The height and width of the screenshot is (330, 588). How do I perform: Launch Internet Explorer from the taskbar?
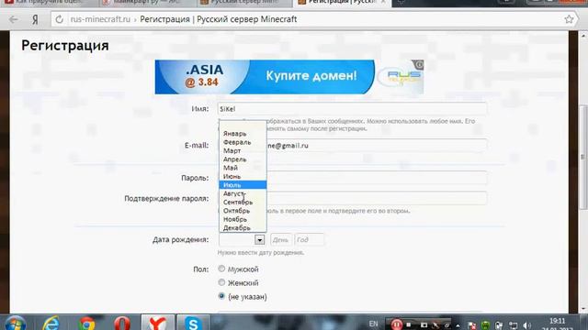(51, 324)
